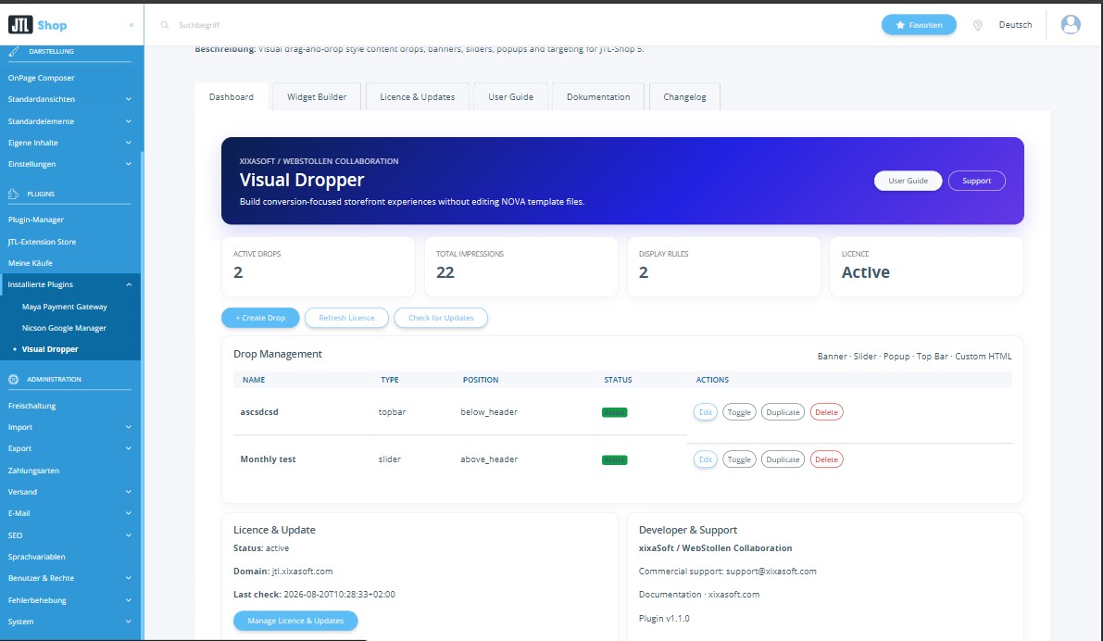Switch to Widget Builder tab

click(x=317, y=97)
